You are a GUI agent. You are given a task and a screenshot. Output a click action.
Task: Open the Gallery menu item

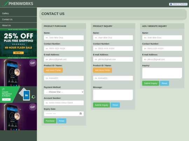click(x=19, y=14)
